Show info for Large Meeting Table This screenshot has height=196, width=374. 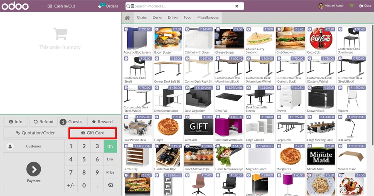point(310,117)
